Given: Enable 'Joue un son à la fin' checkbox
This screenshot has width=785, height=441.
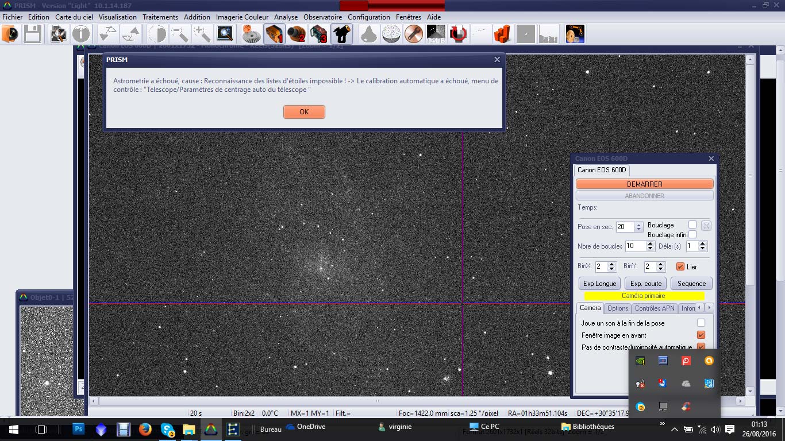Looking at the screenshot, I should point(701,323).
